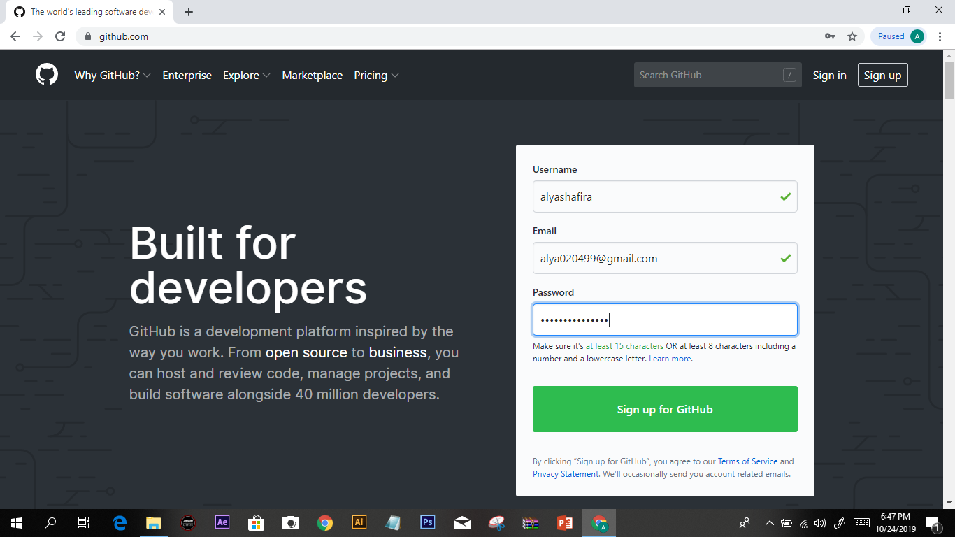Open the Chrome three-dot menu
The width and height of the screenshot is (955, 537).
[940, 36]
